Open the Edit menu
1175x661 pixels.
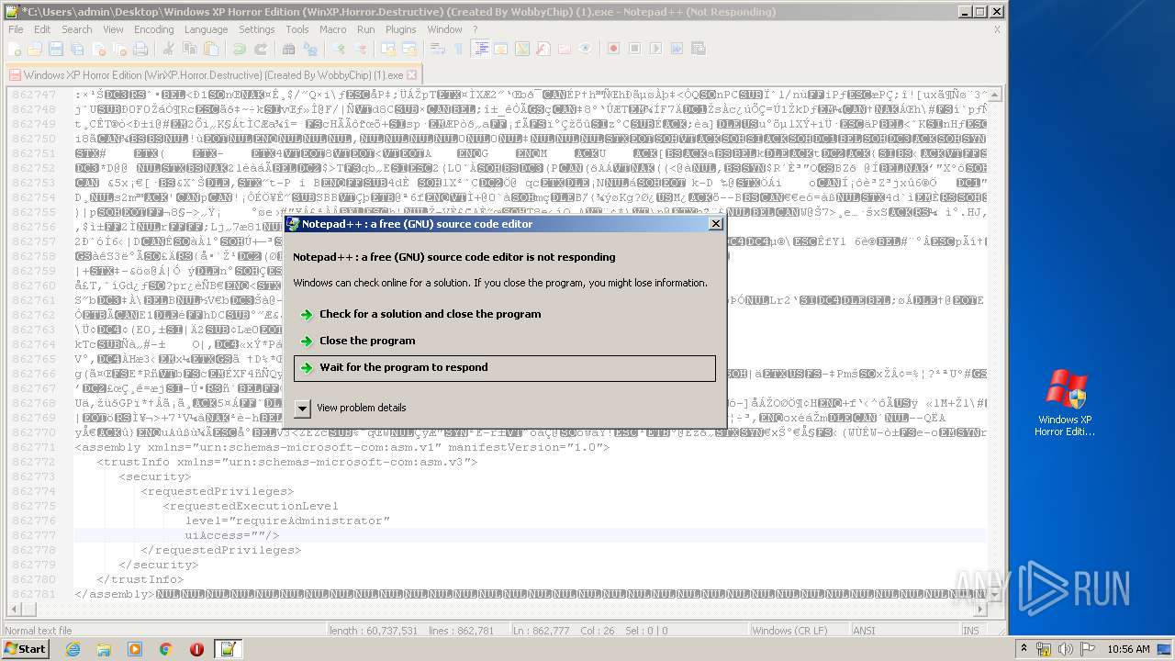42,29
